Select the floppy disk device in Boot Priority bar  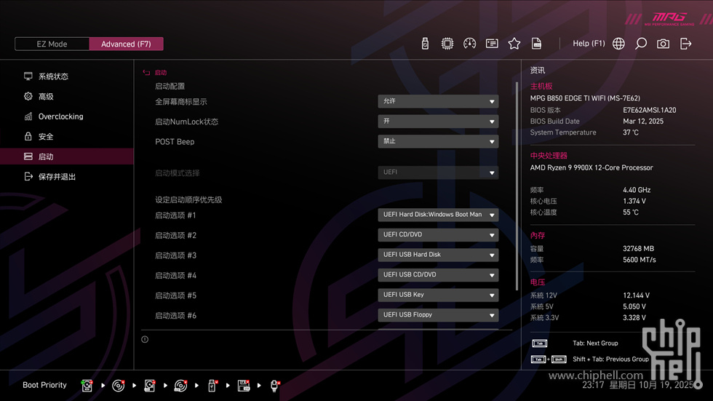(x=244, y=386)
